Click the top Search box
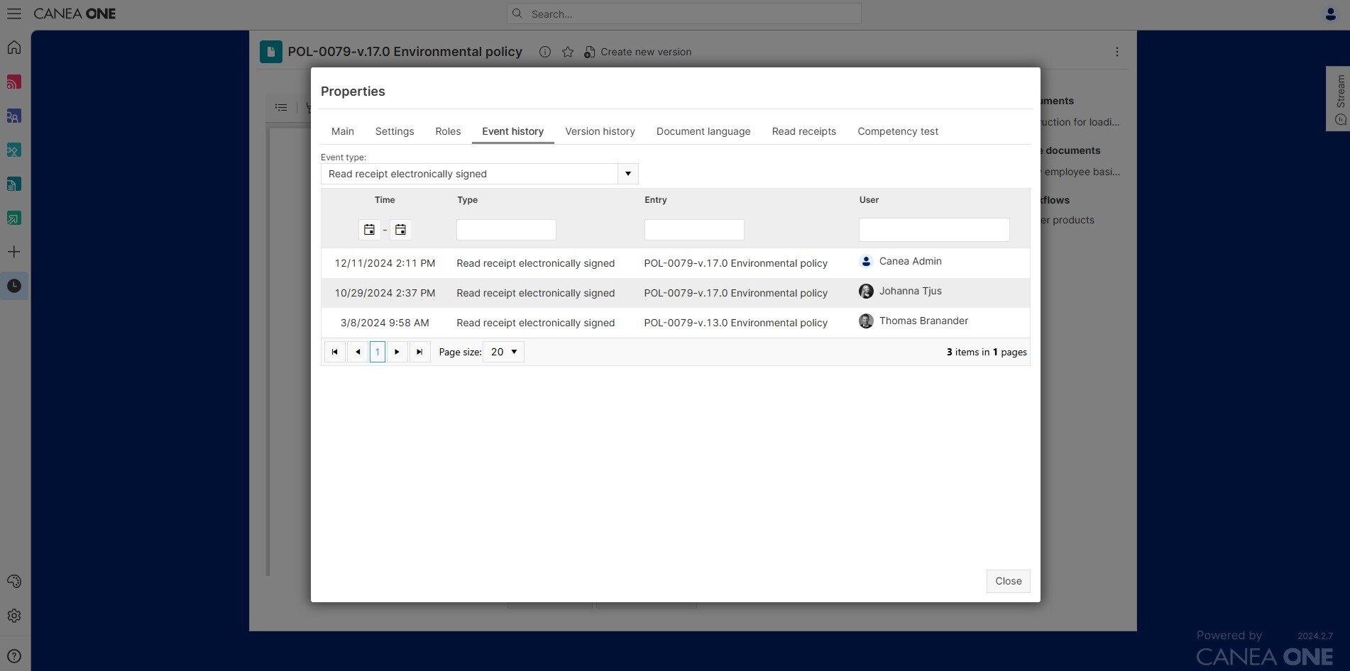This screenshot has width=1350, height=671. [684, 13]
